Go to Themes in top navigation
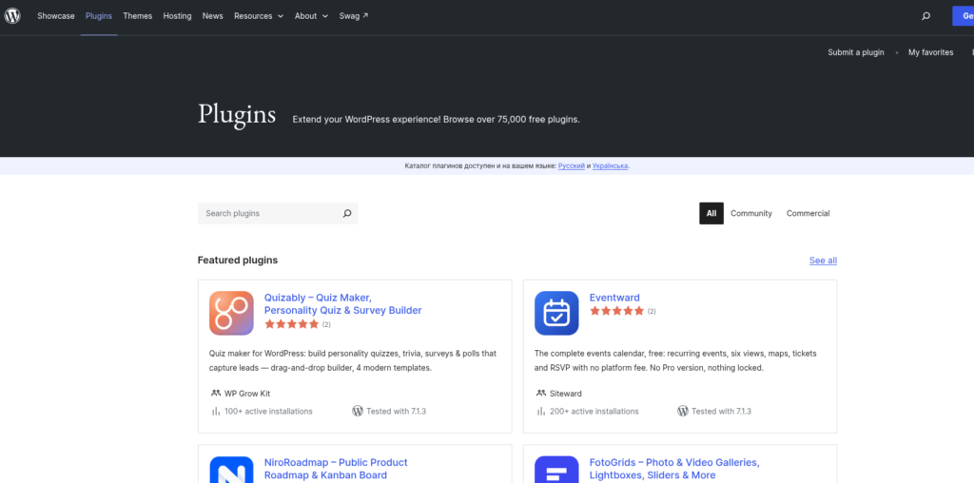Screen dimensions: 974x483 click(x=137, y=16)
